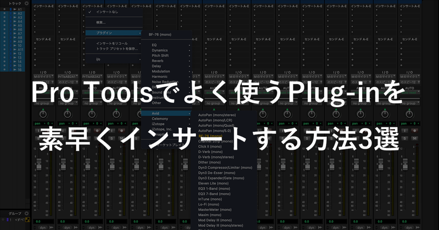The height and width of the screenshot is (230, 439).
Task: Expand the インサートをリコール submenu
Action: click(114, 43)
